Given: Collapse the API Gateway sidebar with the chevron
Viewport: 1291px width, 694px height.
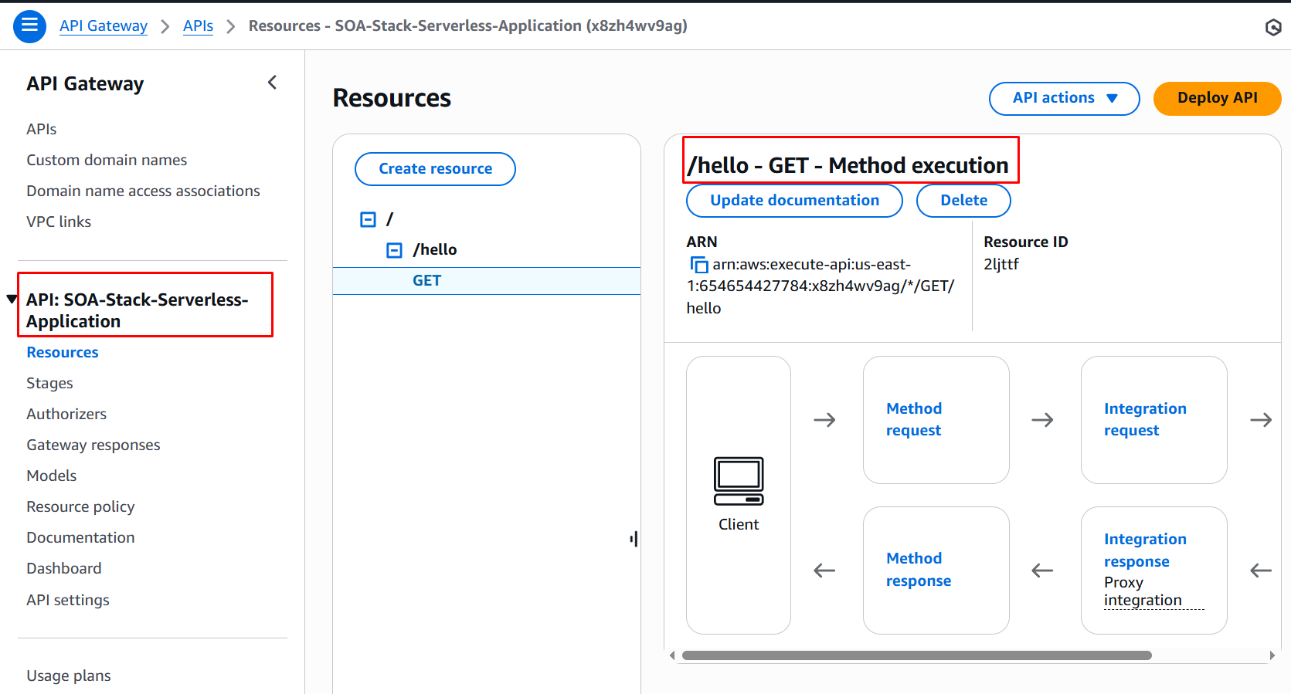Looking at the screenshot, I should point(272,83).
